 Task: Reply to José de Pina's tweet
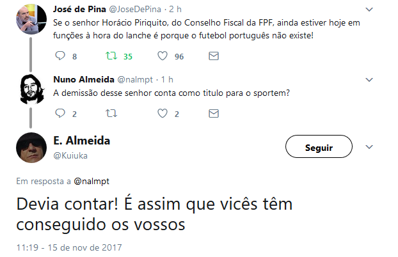(x=61, y=56)
